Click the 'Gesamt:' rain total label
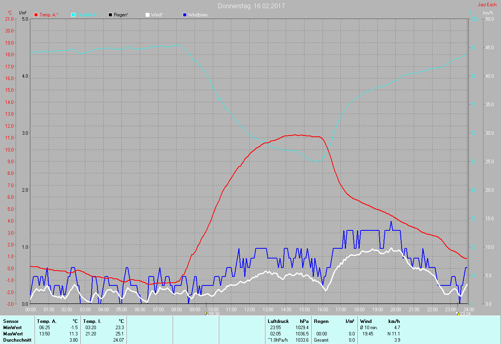The width and height of the screenshot is (501, 344). point(321,340)
